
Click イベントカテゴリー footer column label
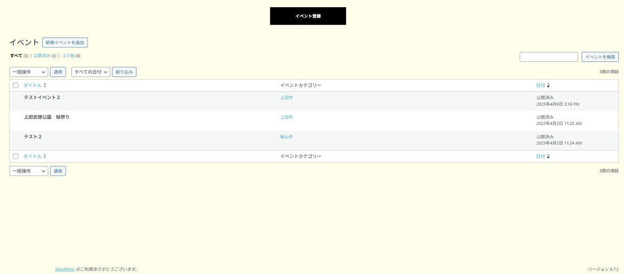tap(301, 156)
